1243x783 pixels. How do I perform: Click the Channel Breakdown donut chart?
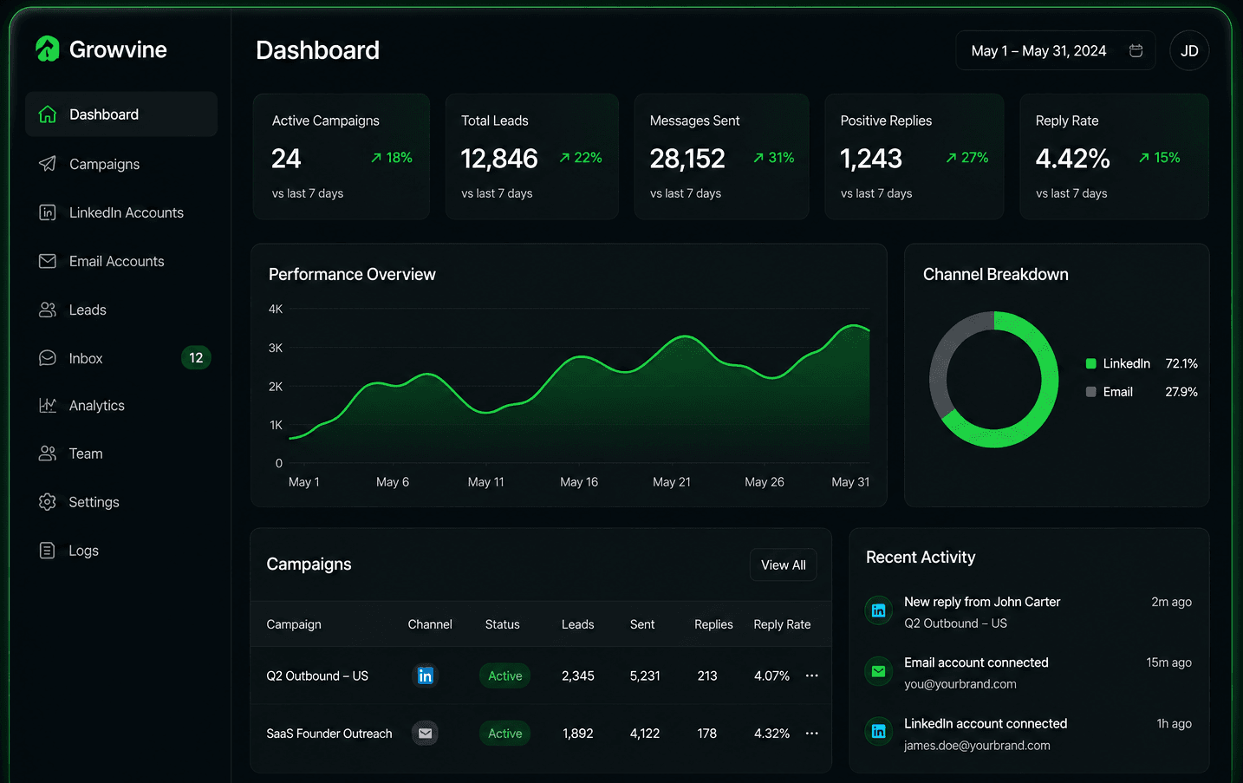(993, 380)
